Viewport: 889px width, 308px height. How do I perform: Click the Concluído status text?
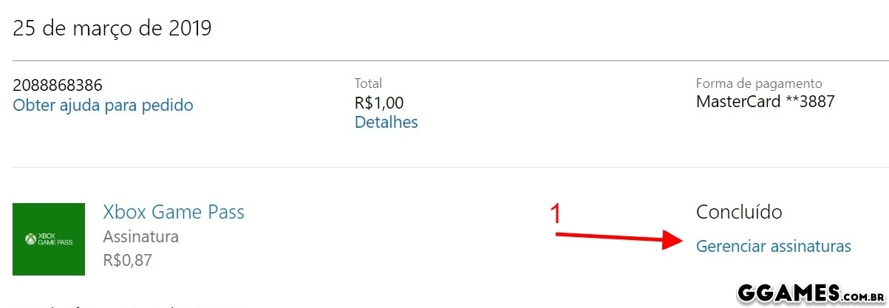pos(739,213)
